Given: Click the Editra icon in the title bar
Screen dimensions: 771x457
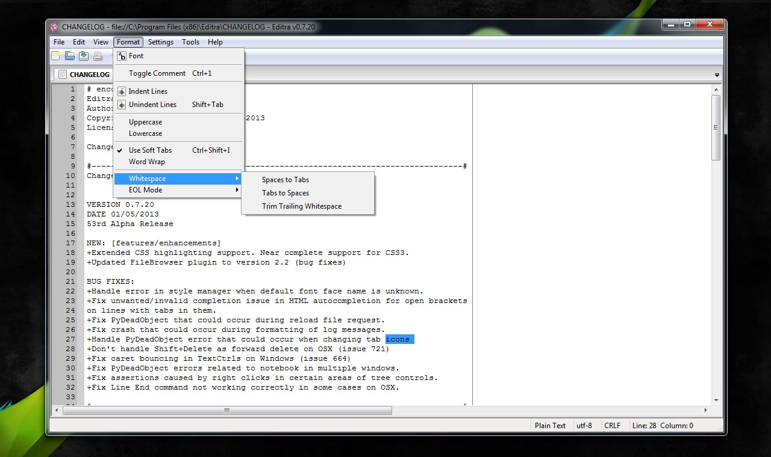Looking at the screenshot, I should click(54, 26).
